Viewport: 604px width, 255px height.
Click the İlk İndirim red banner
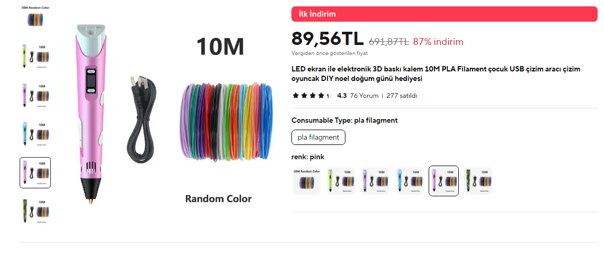point(444,14)
